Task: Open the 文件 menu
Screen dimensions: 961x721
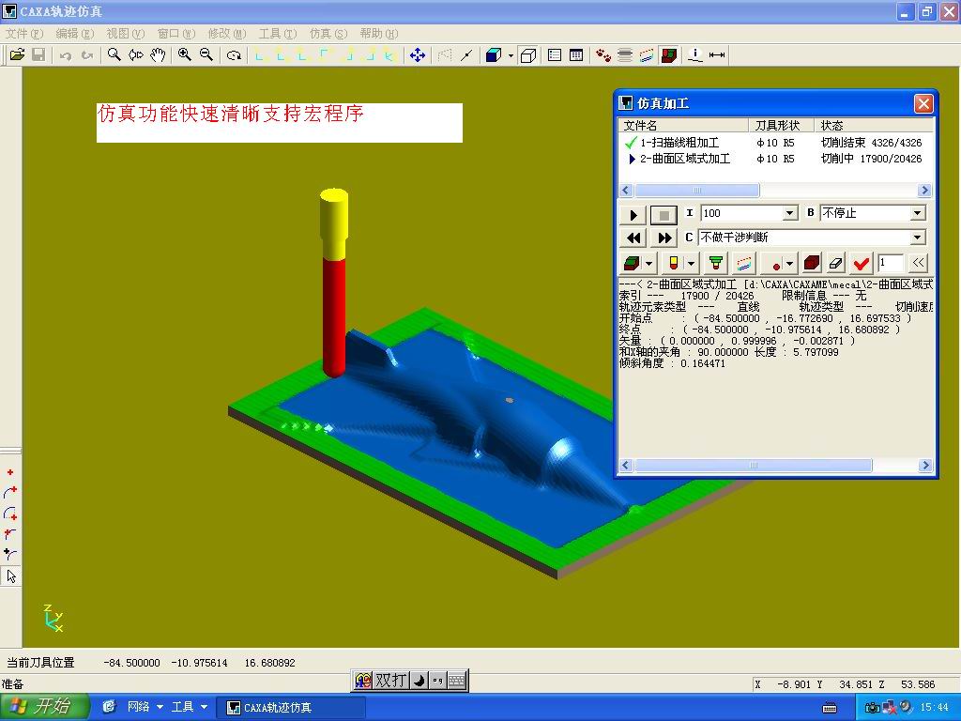Action: click(23, 33)
